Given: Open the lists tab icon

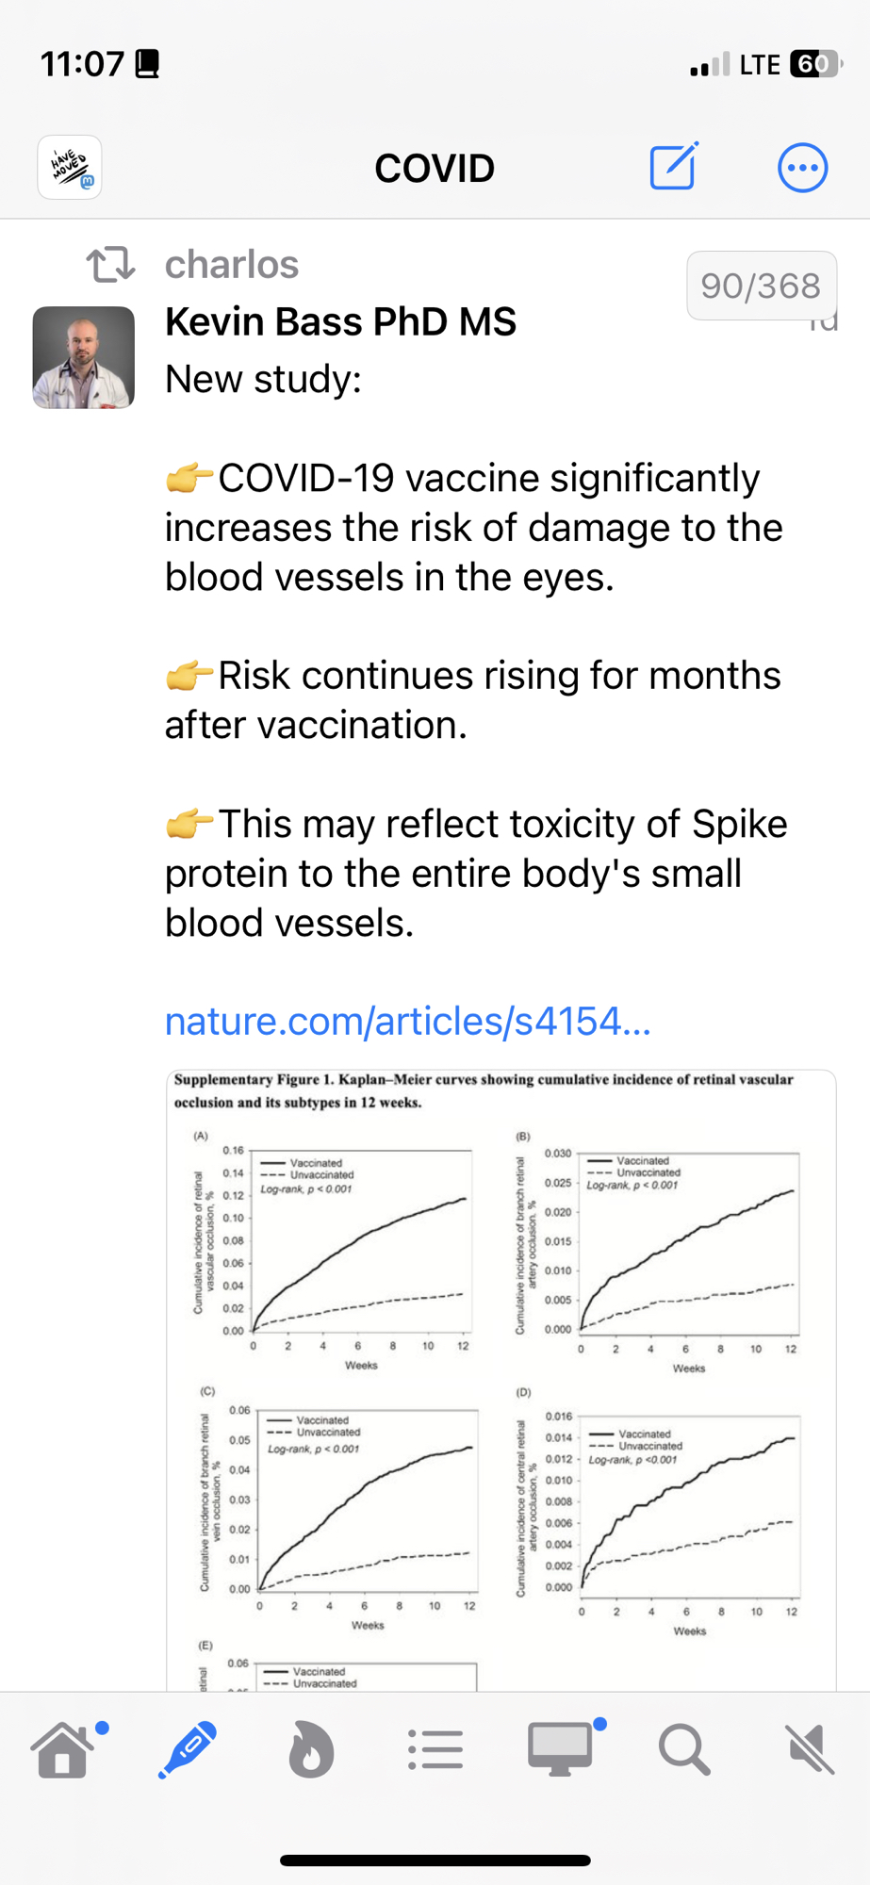Looking at the screenshot, I should point(435,1749).
